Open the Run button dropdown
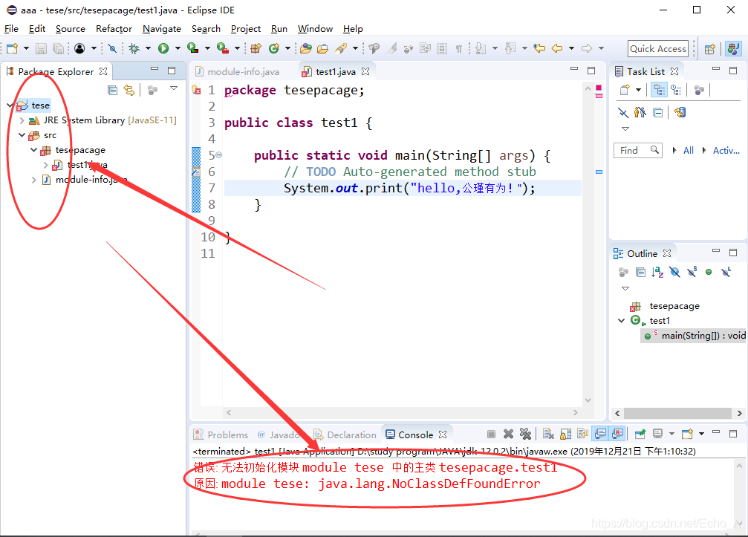This screenshot has width=748, height=537. point(177,48)
